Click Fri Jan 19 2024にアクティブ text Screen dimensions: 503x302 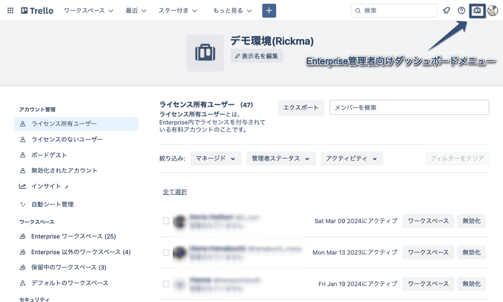(x=358, y=284)
